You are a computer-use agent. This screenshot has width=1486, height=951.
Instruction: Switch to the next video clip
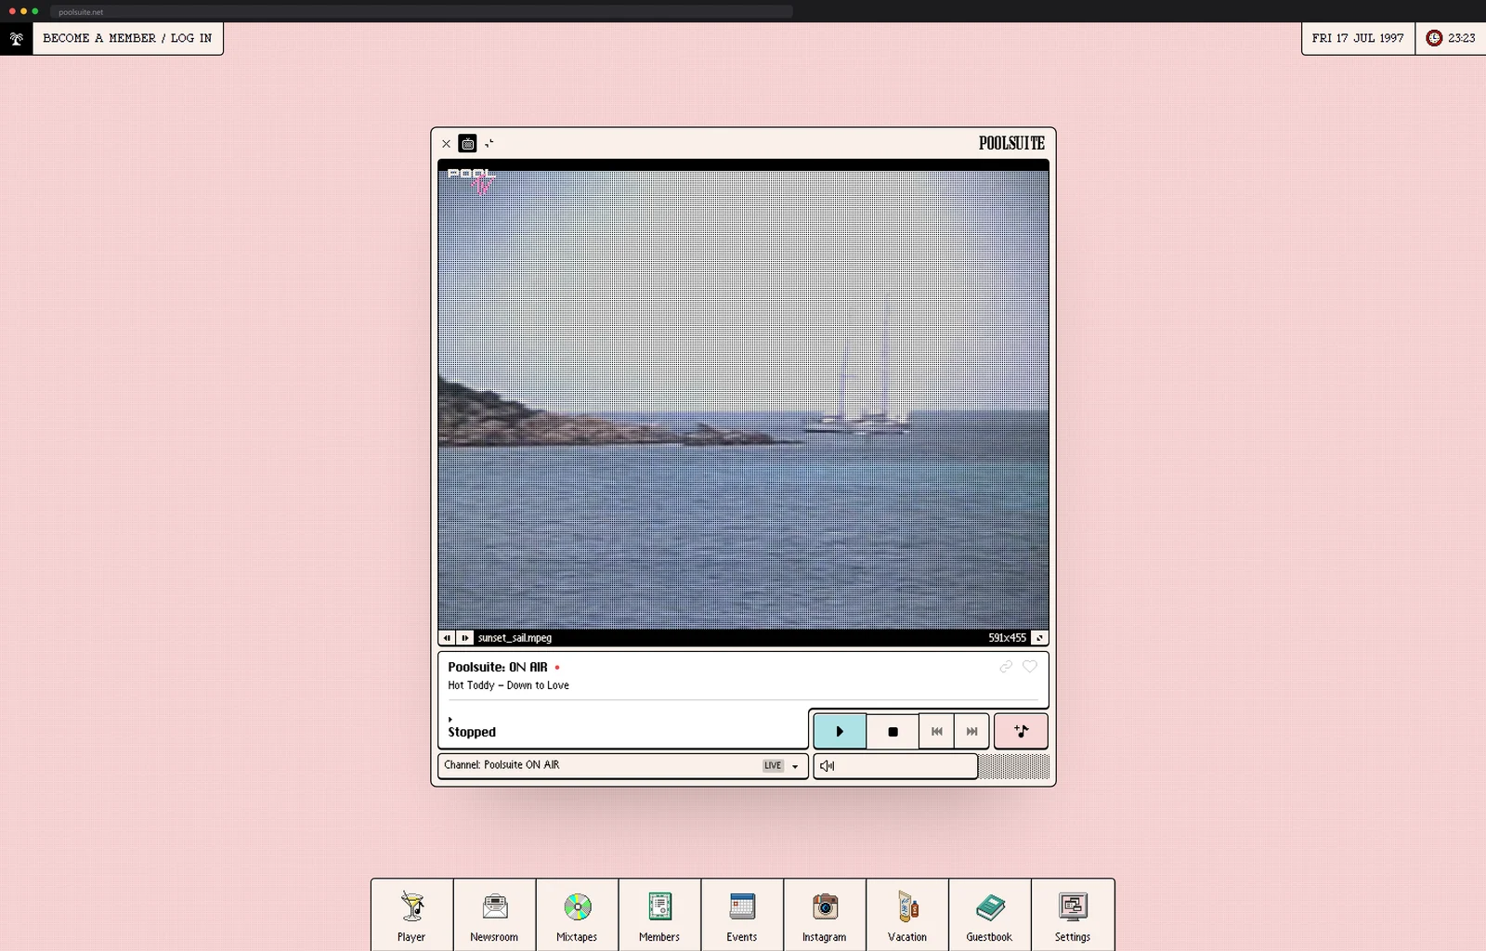[465, 638]
